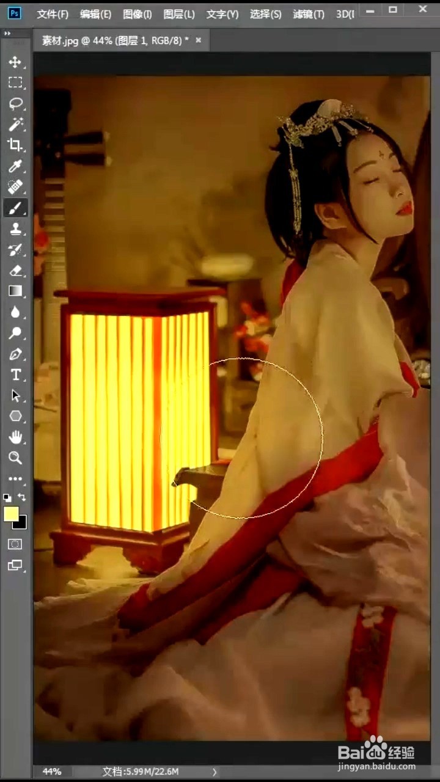Viewport: 440px width, 782px height.
Task: Select the Move tool
Action: click(15, 62)
